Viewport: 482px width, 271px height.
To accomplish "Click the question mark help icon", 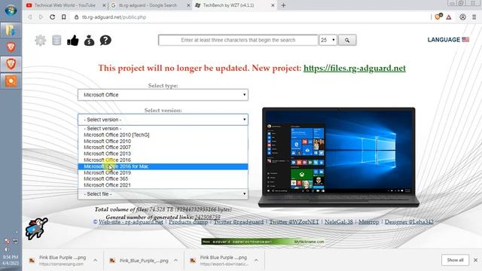I will point(105,40).
